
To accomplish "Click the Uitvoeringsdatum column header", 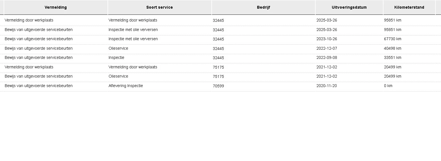I will click(x=349, y=8).
